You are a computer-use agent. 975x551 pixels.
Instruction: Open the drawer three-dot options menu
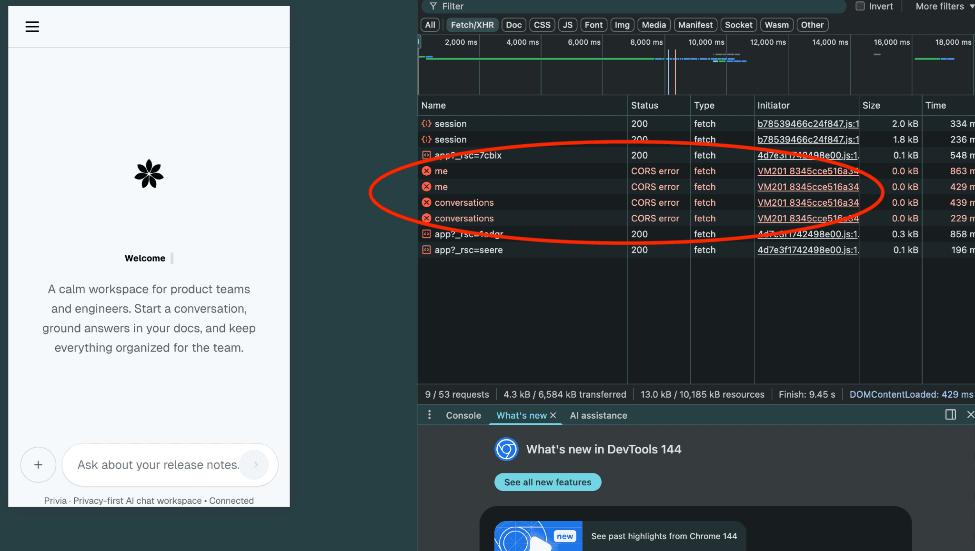point(429,415)
